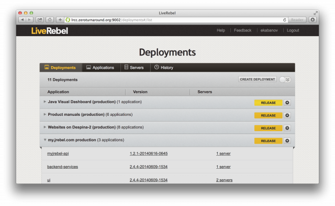The image size is (335, 206).
Task: Expand Websites on Despina-2 deployment
Action: coord(45,127)
